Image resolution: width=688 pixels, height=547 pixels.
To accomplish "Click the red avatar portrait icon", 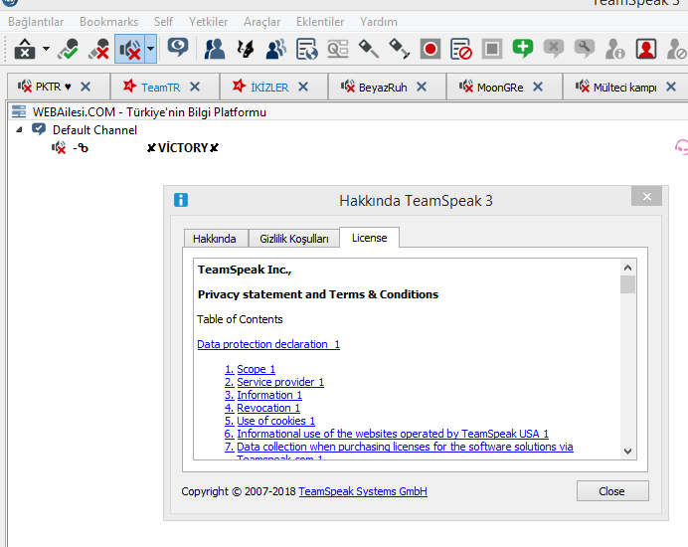I will click(646, 49).
